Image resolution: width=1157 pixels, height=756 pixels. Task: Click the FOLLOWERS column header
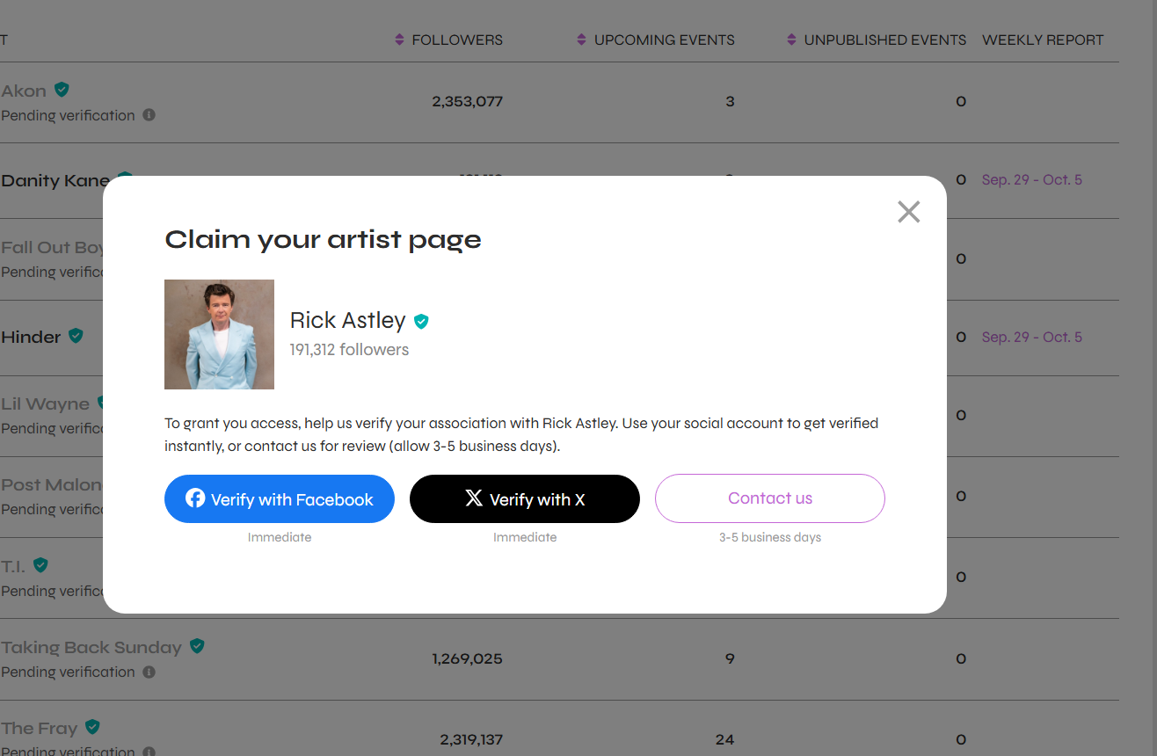[458, 40]
